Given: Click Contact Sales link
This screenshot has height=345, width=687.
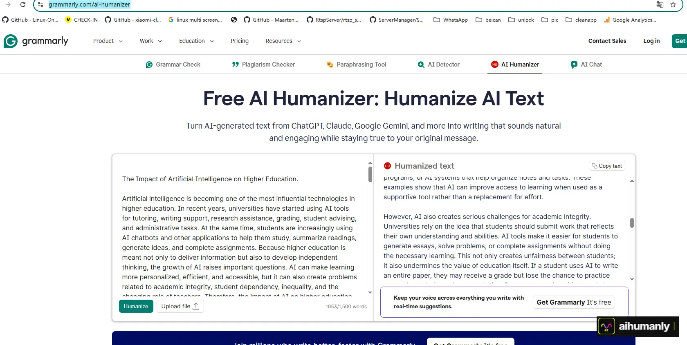Looking at the screenshot, I should tap(607, 41).
